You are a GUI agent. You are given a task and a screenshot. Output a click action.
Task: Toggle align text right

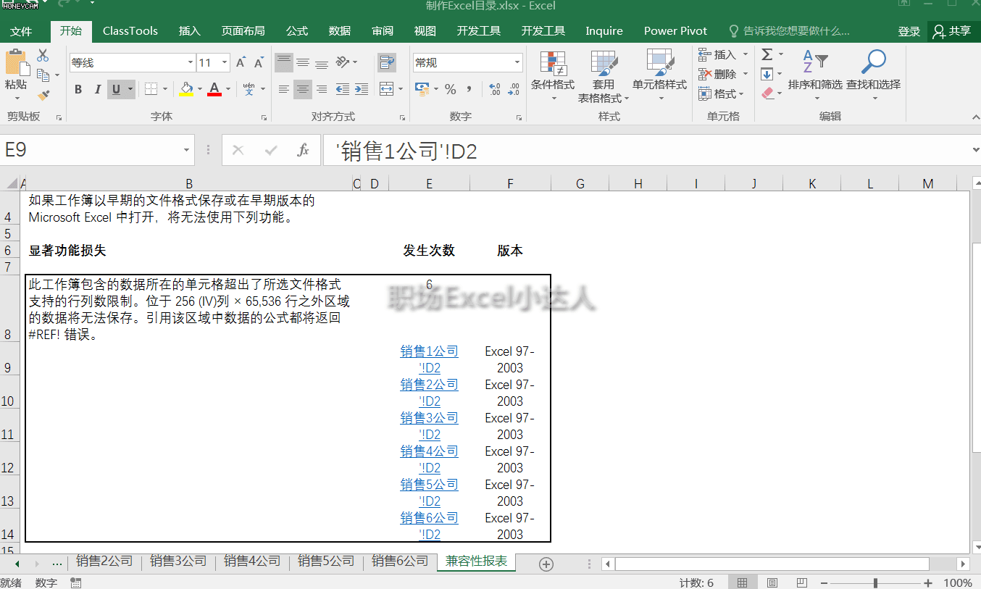(322, 89)
